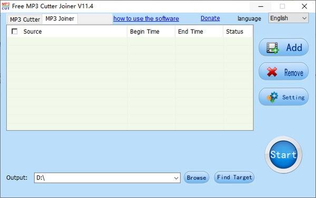
Task: Minimize the Free MP3 Cutter Joiner window
Action: click(261, 6)
